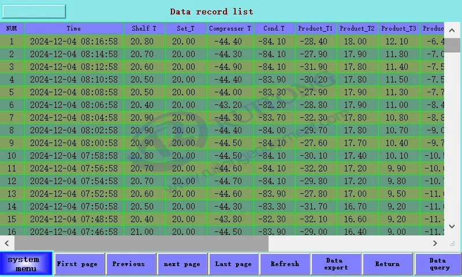Select record row 1 timestamp 08:16:58
The height and width of the screenshot is (277, 462).
point(74,42)
